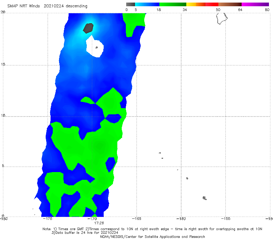Click the Hawaii island outline at top right
The width and height of the screenshot is (273, 239).
pyautogui.click(x=222, y=18)
